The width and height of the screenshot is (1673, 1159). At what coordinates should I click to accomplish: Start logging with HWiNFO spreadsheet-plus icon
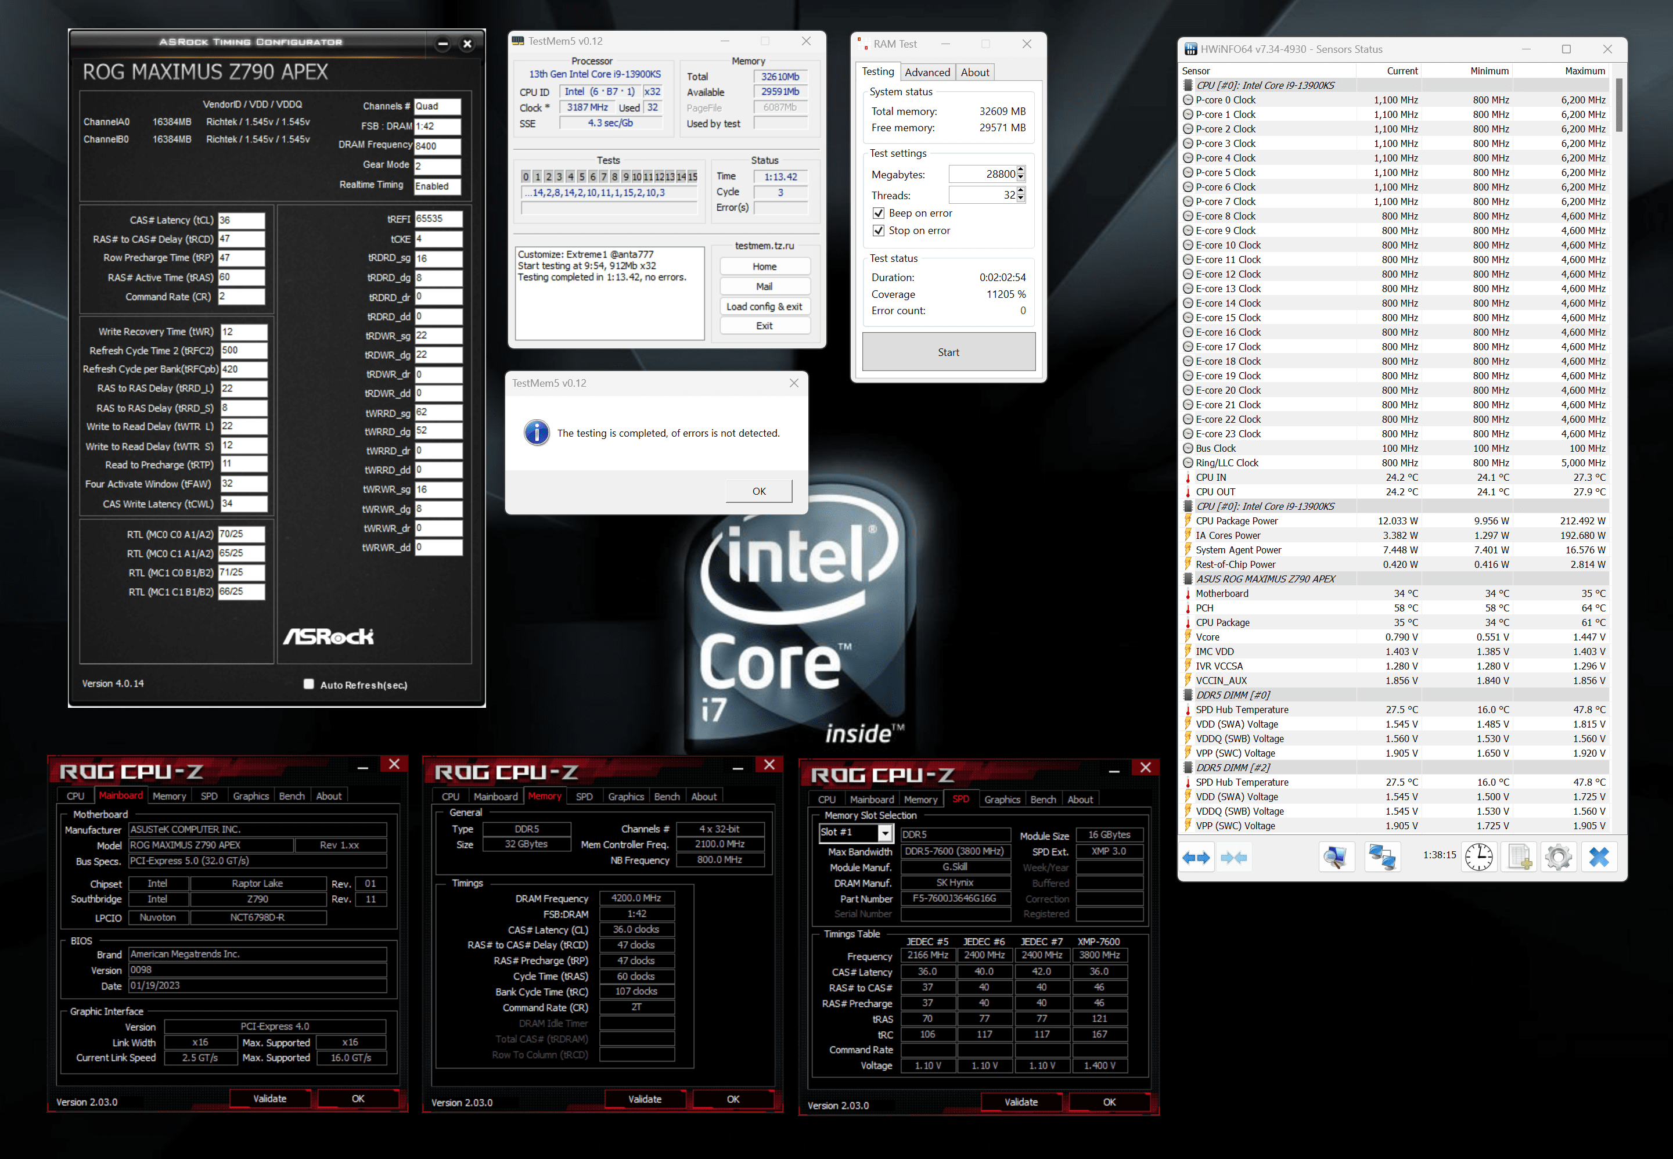point(1520,858)
